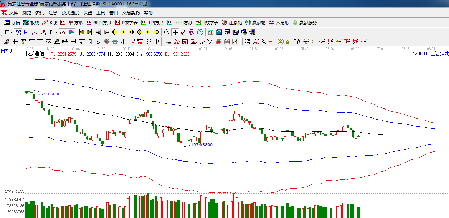
Task: Click the 日K线 period label
Action: point(7,51)
